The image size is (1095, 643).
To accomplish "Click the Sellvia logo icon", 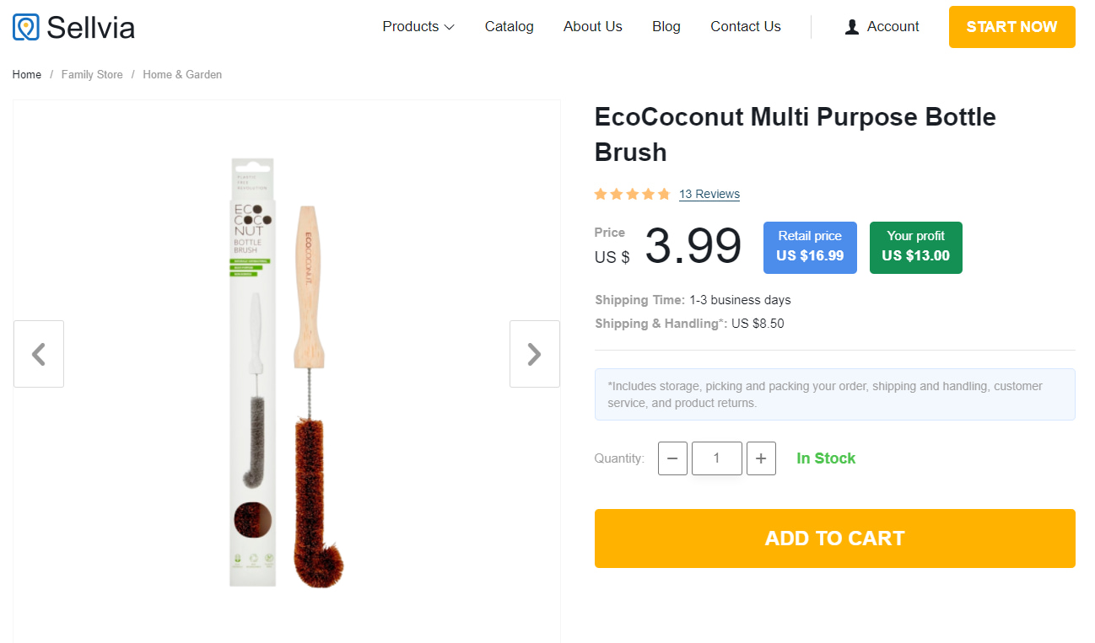I will click(x=26, y=27).
